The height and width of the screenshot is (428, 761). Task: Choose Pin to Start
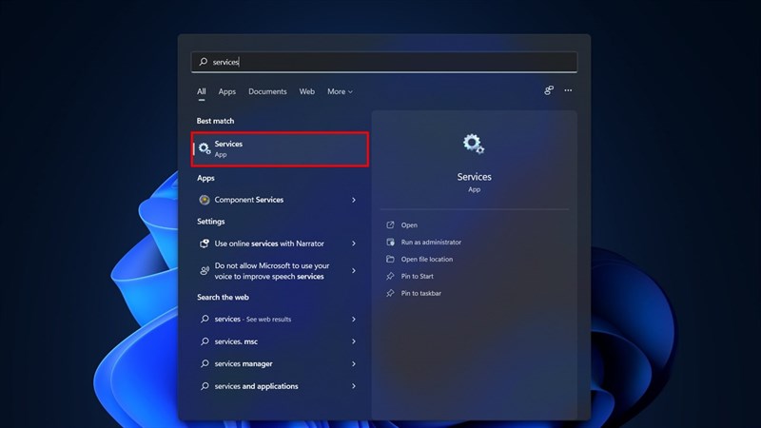417,276
